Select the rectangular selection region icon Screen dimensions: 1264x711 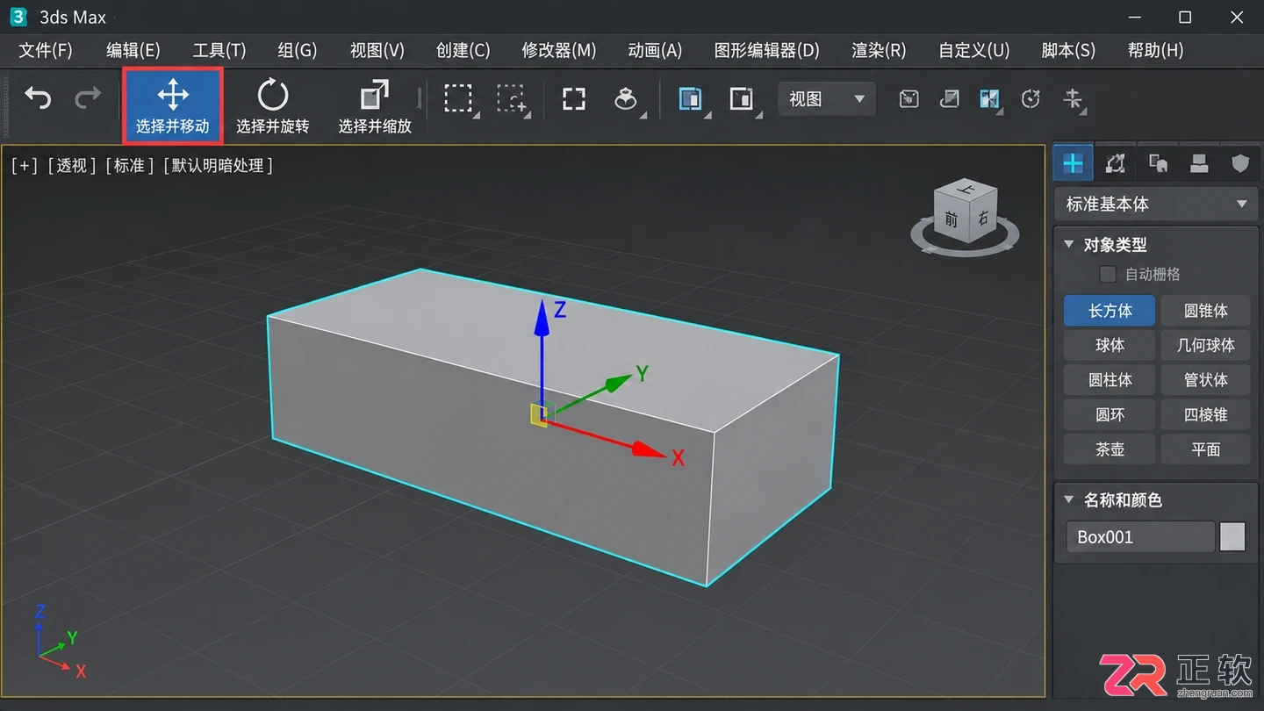459,98
